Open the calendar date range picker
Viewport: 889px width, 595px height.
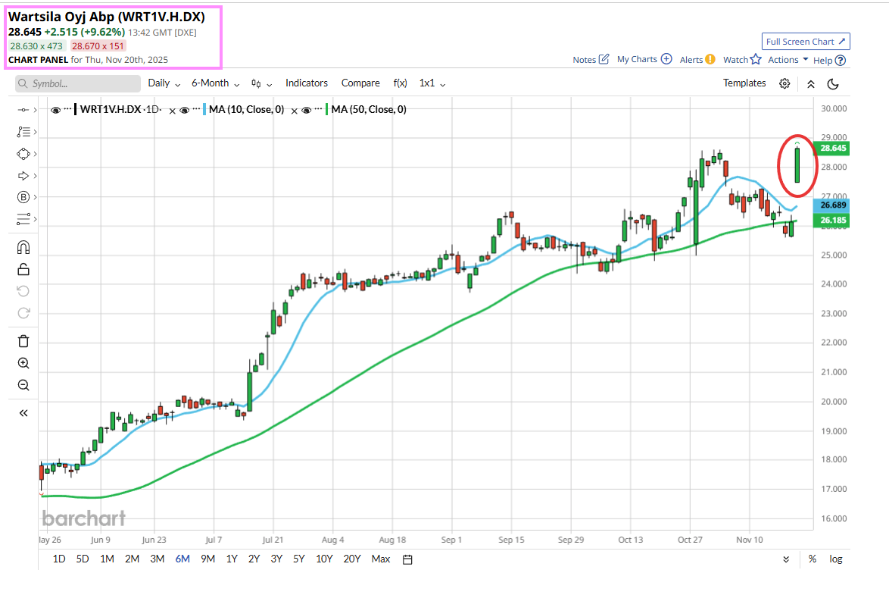(x=407, y=559)
